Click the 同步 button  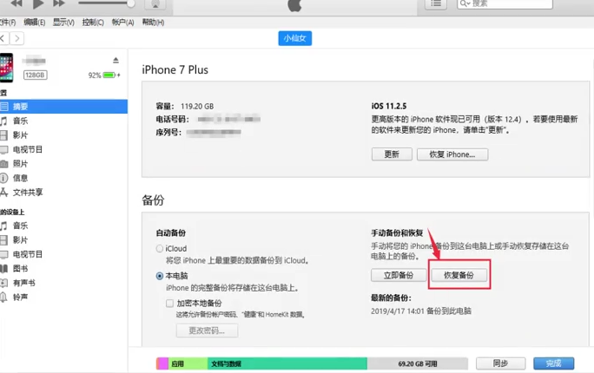click(500, 363)
